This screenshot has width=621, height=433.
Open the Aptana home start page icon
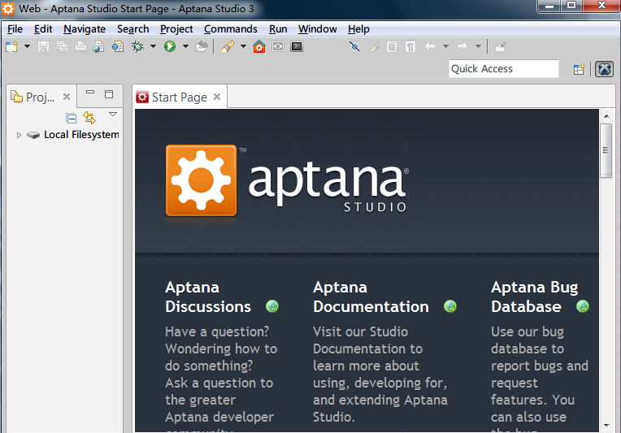coord(259,47)
